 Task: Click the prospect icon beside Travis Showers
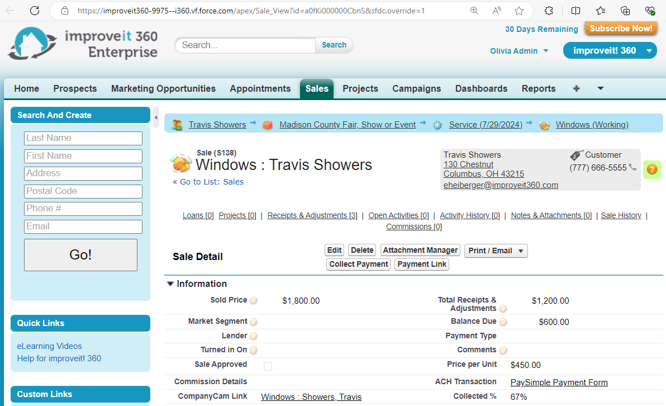click(177, 125)
